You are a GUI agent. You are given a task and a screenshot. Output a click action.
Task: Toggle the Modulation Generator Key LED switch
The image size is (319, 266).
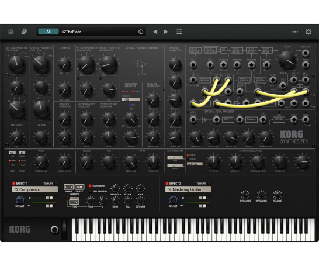tap(123, 92)
